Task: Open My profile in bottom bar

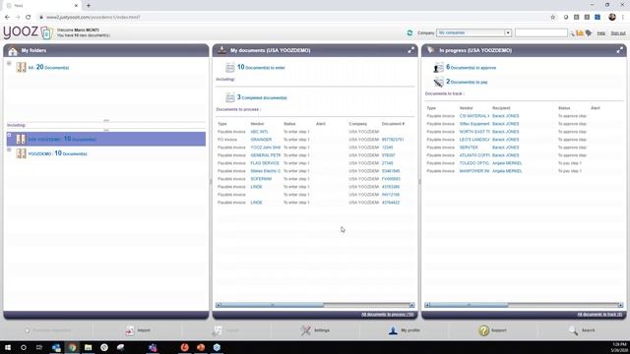Action: [x=405, y=330]
